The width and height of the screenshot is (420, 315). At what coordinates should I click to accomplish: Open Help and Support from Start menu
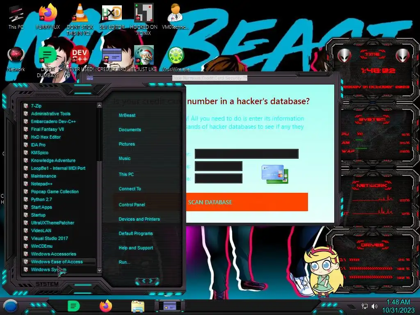click(x=136, y=248)
